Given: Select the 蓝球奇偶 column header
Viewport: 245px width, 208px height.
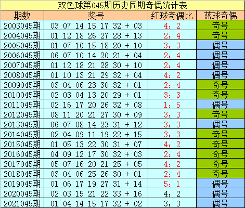Looking at the screenshot, I should pos(221,15).
